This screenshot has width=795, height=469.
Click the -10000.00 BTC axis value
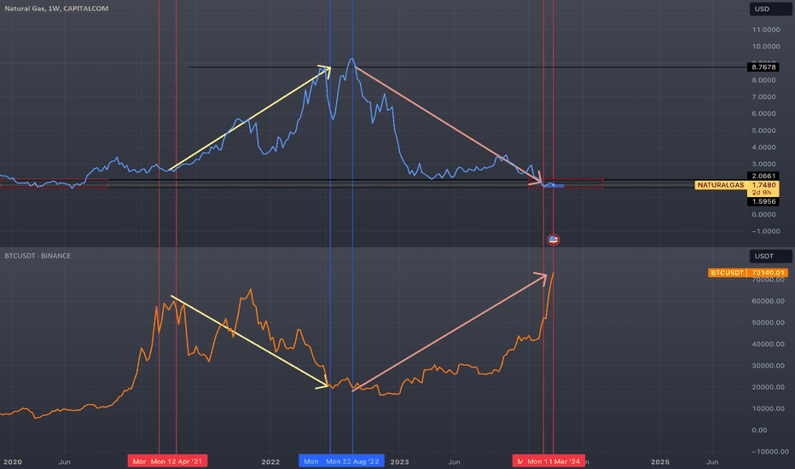coord(769,452)
